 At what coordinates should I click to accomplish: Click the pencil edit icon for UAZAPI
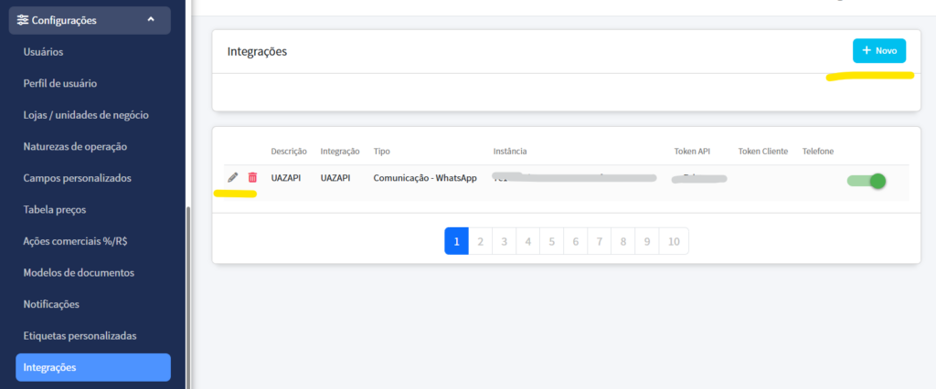(x=232, y=177)
